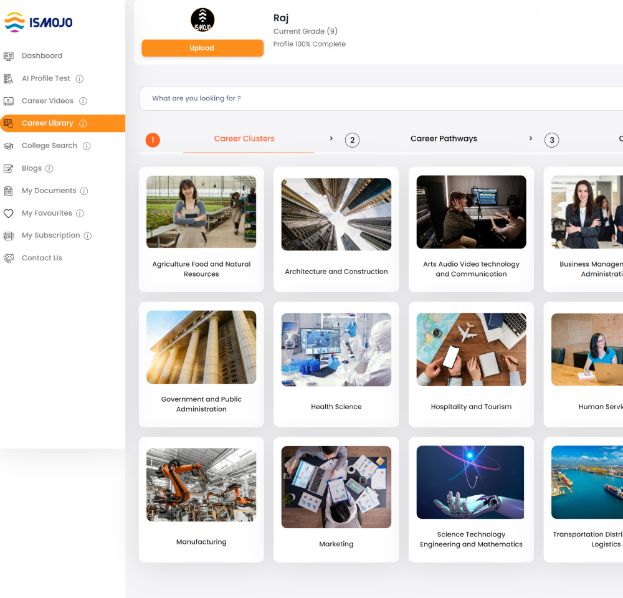Click 'Government and Public Administration' title
The image size is (623, 598).
click(x=201, y=404)
